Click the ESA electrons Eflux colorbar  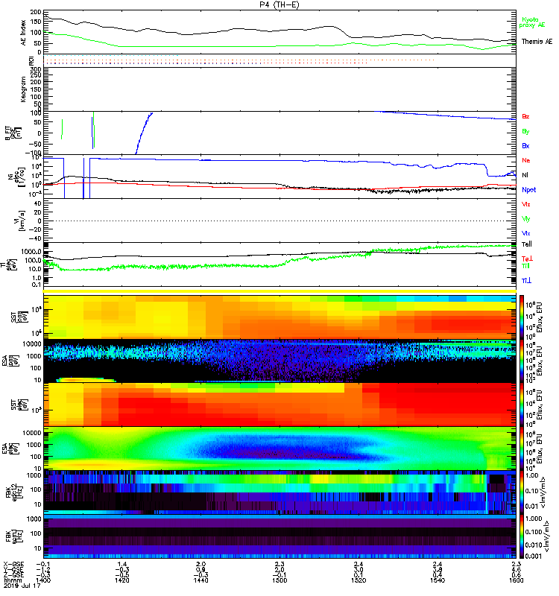(522, 448)
